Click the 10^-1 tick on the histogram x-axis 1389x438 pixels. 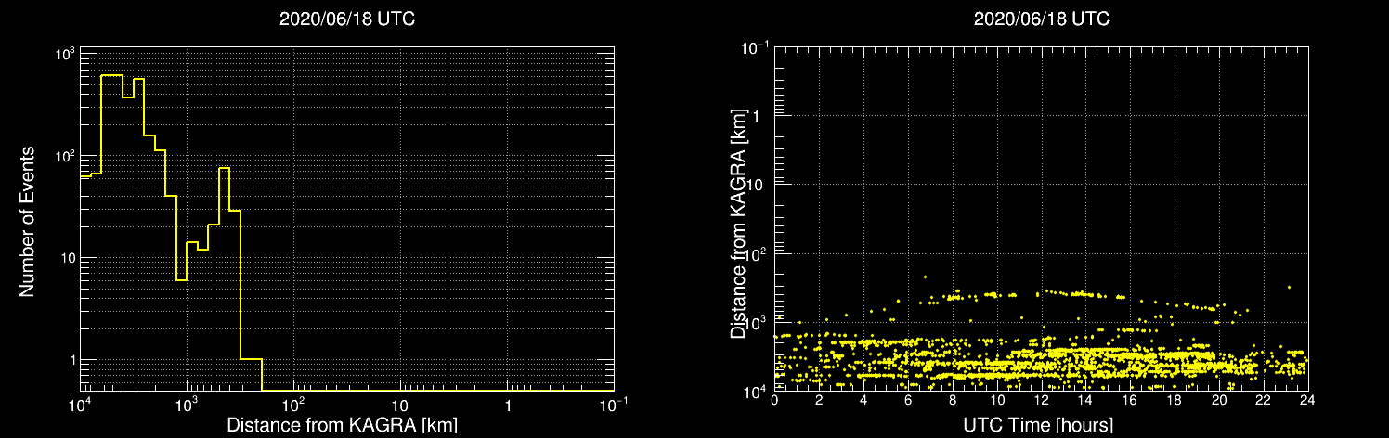[614, 405]
